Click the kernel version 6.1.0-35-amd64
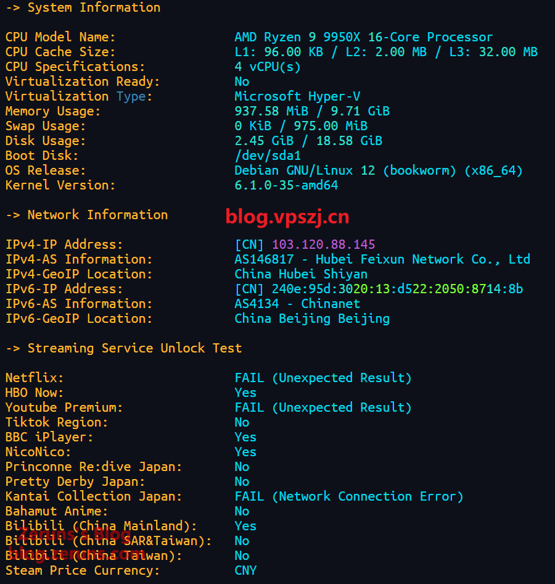 (286, 185)
